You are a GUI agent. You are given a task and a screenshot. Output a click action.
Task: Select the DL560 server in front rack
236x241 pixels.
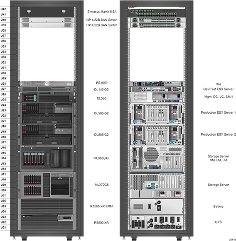pyautogui.click(x=47, y=97)
